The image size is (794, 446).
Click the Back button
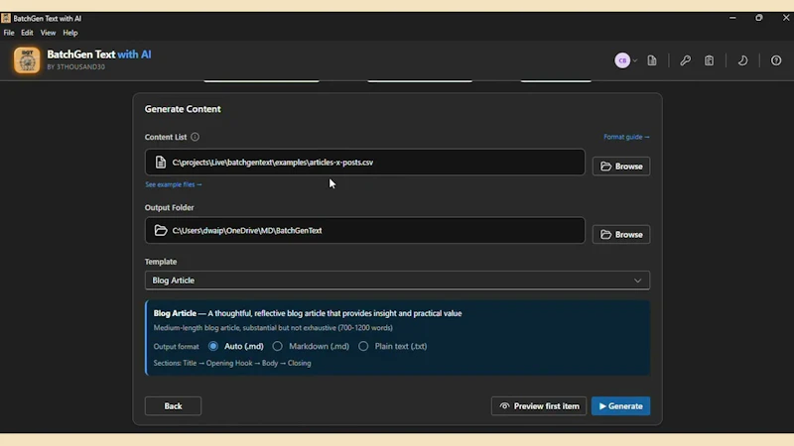tap(173, 406)
